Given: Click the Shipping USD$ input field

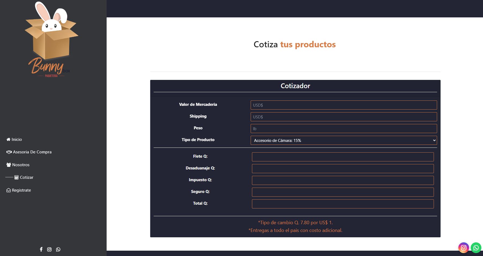Looking at the screenshot, I should (343, 117).
